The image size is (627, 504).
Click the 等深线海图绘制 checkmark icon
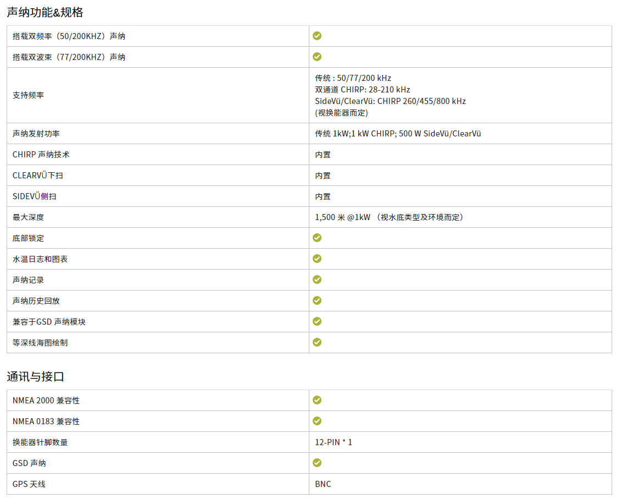pos(317,342)
